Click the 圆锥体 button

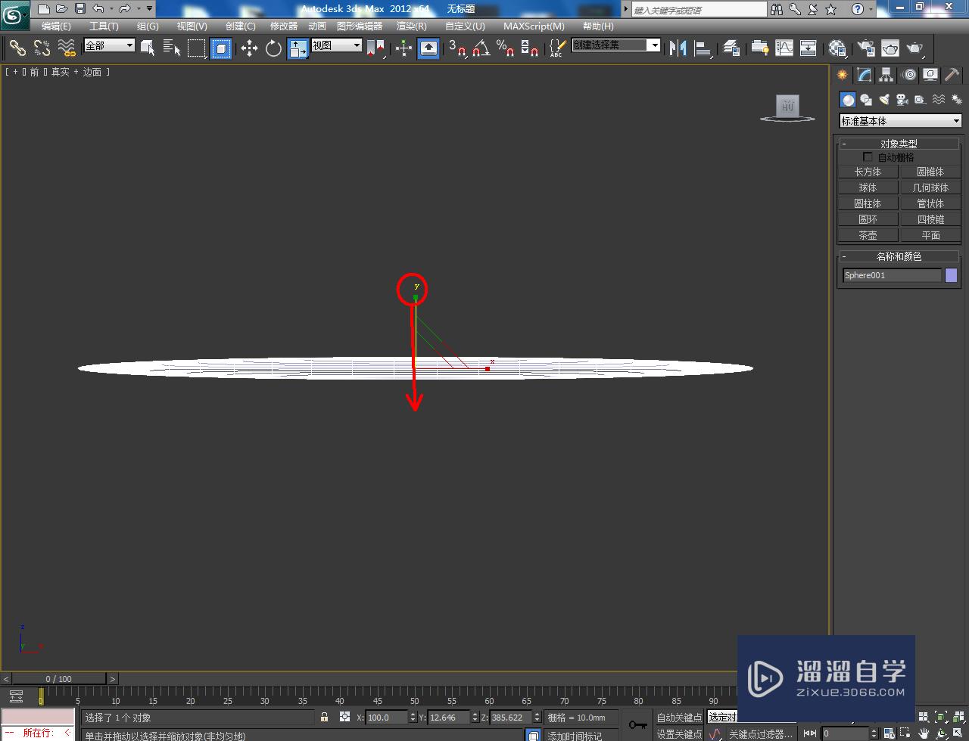tap(930, 172)
